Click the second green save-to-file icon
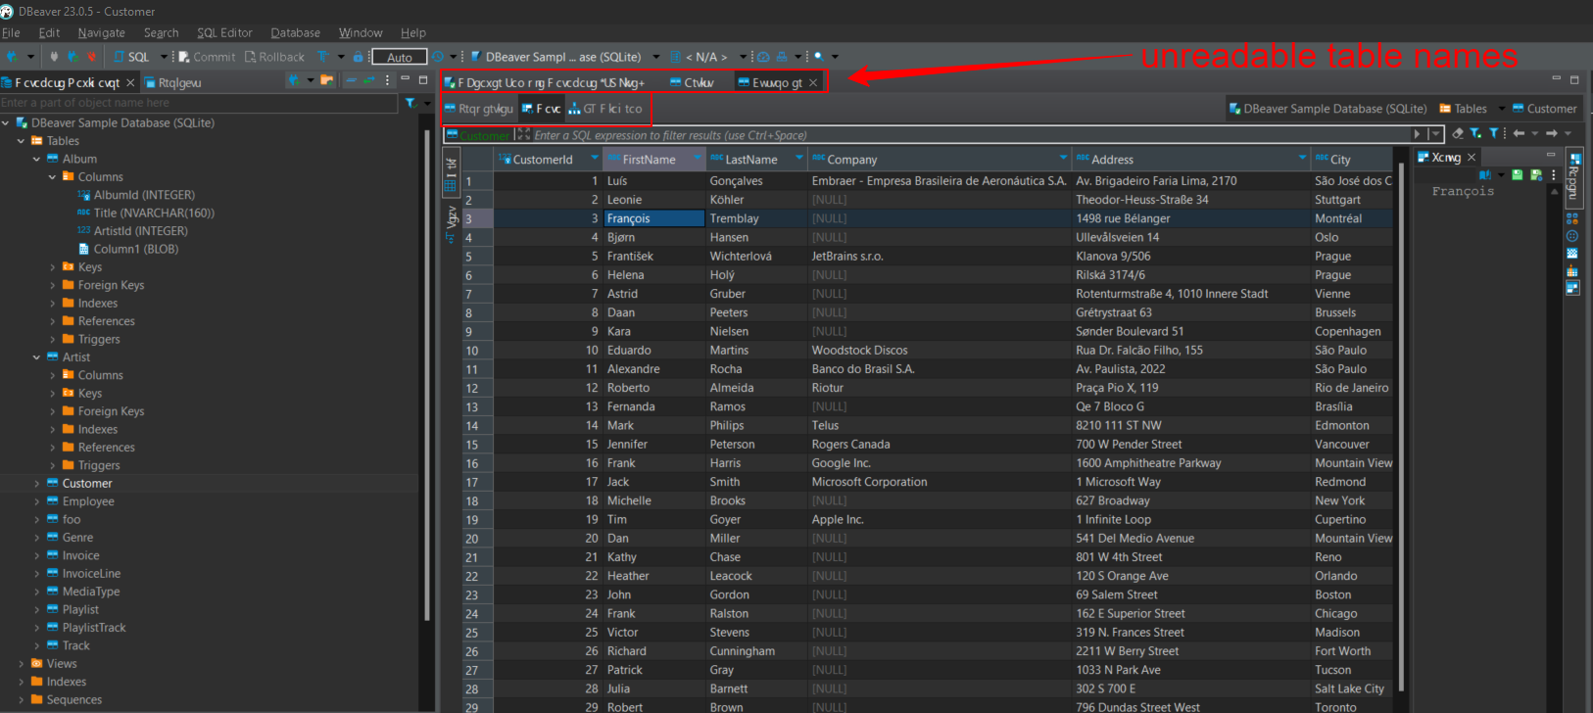 point(1536,175)
